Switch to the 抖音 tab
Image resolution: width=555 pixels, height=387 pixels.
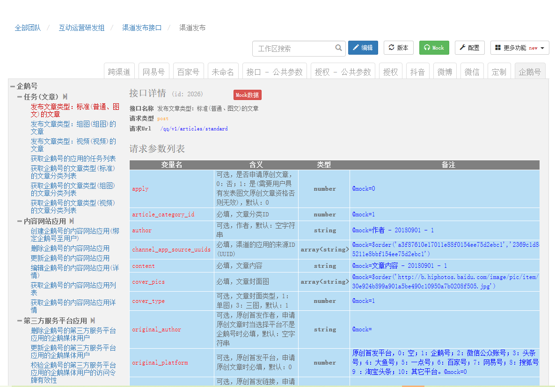pos(417,72)
